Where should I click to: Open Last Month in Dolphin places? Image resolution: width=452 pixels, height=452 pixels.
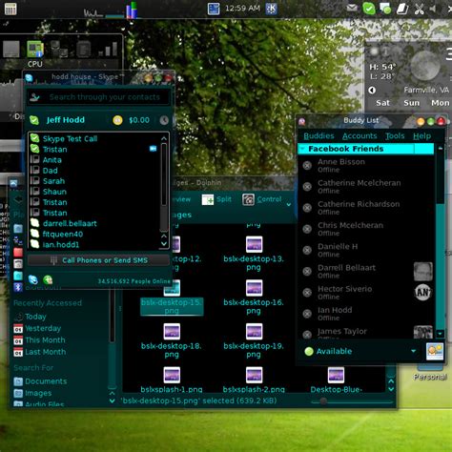pos(40,352)
